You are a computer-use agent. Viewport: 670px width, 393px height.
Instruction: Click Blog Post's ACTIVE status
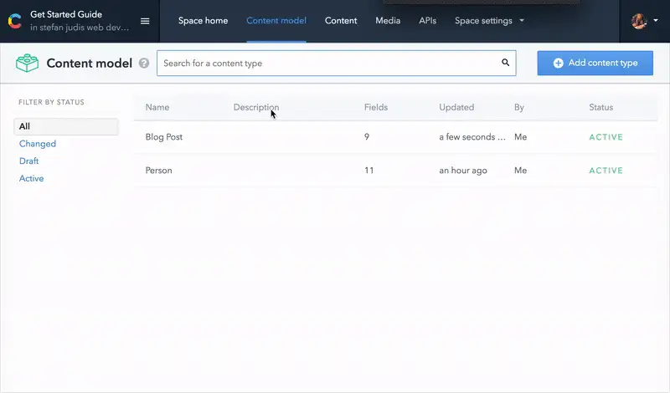pyautogui.click(x=606, y=137)
